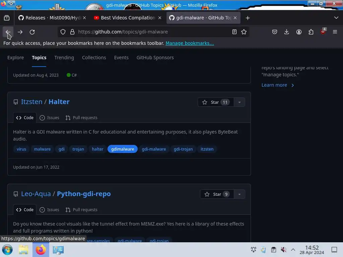Viewport: 343px width, 257px height.
Task: Open the tracking protection shield icon
Action: coord(63,32)
